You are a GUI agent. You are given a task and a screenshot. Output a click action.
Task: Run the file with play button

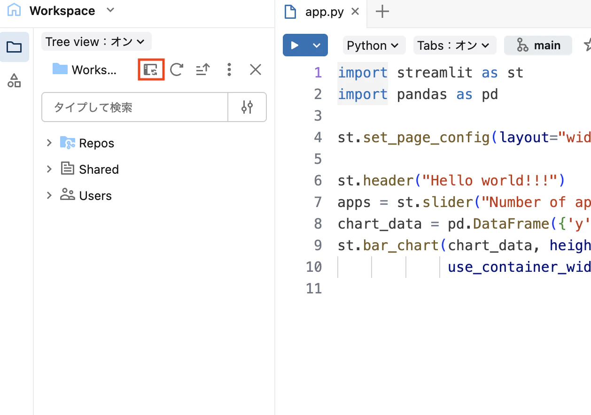click(295, 46)
